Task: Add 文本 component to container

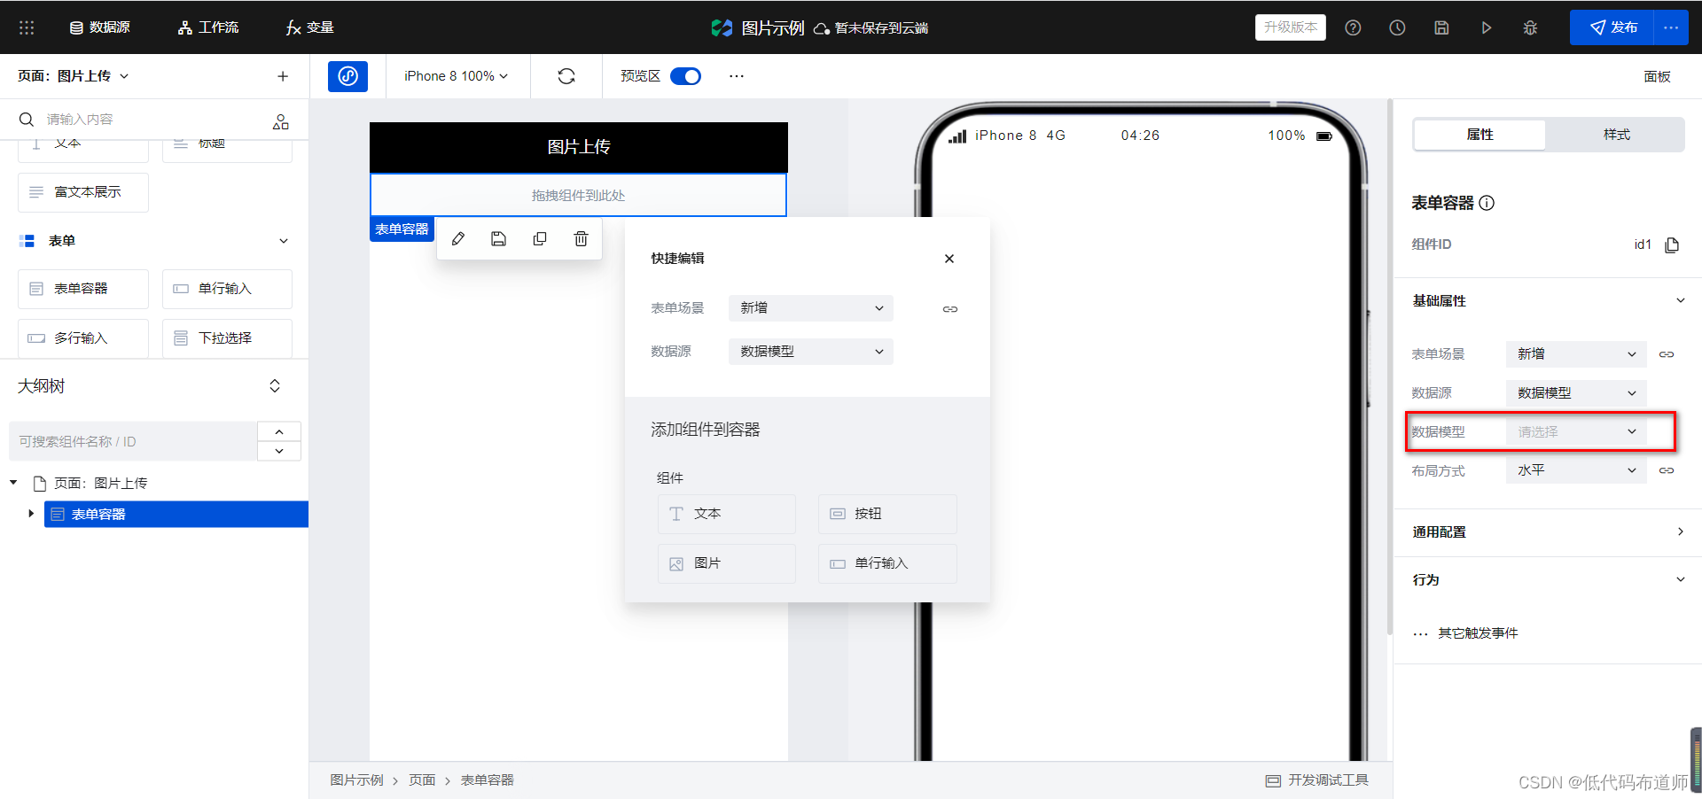Action: point(727,514)
